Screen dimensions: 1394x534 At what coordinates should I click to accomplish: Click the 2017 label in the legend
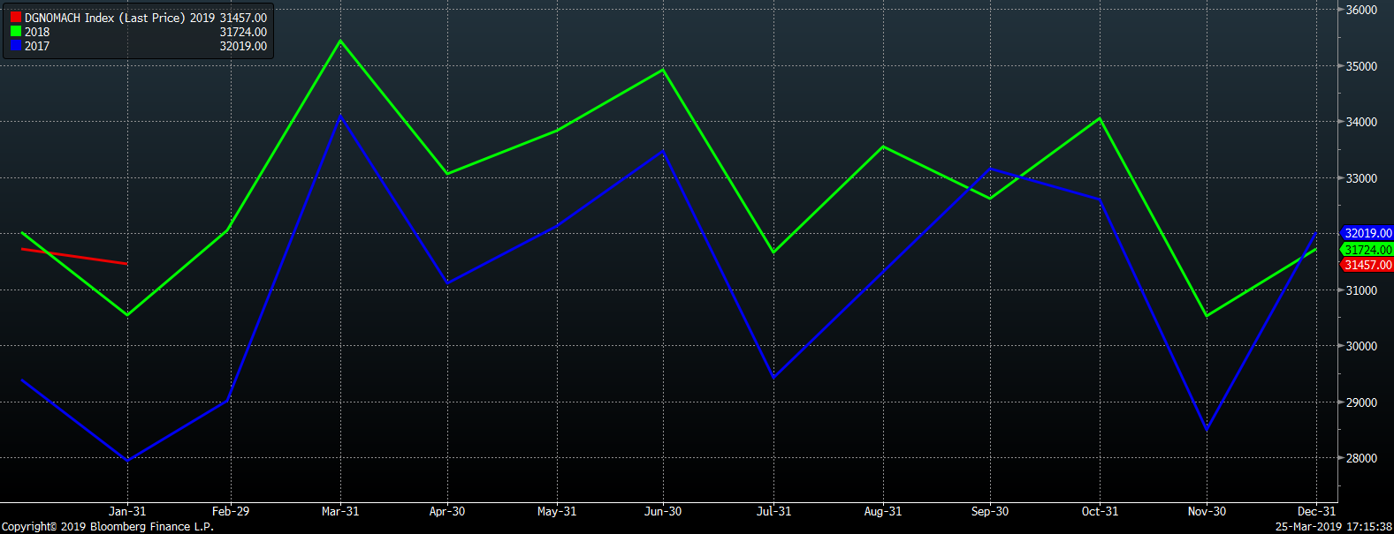click(37, 46)
